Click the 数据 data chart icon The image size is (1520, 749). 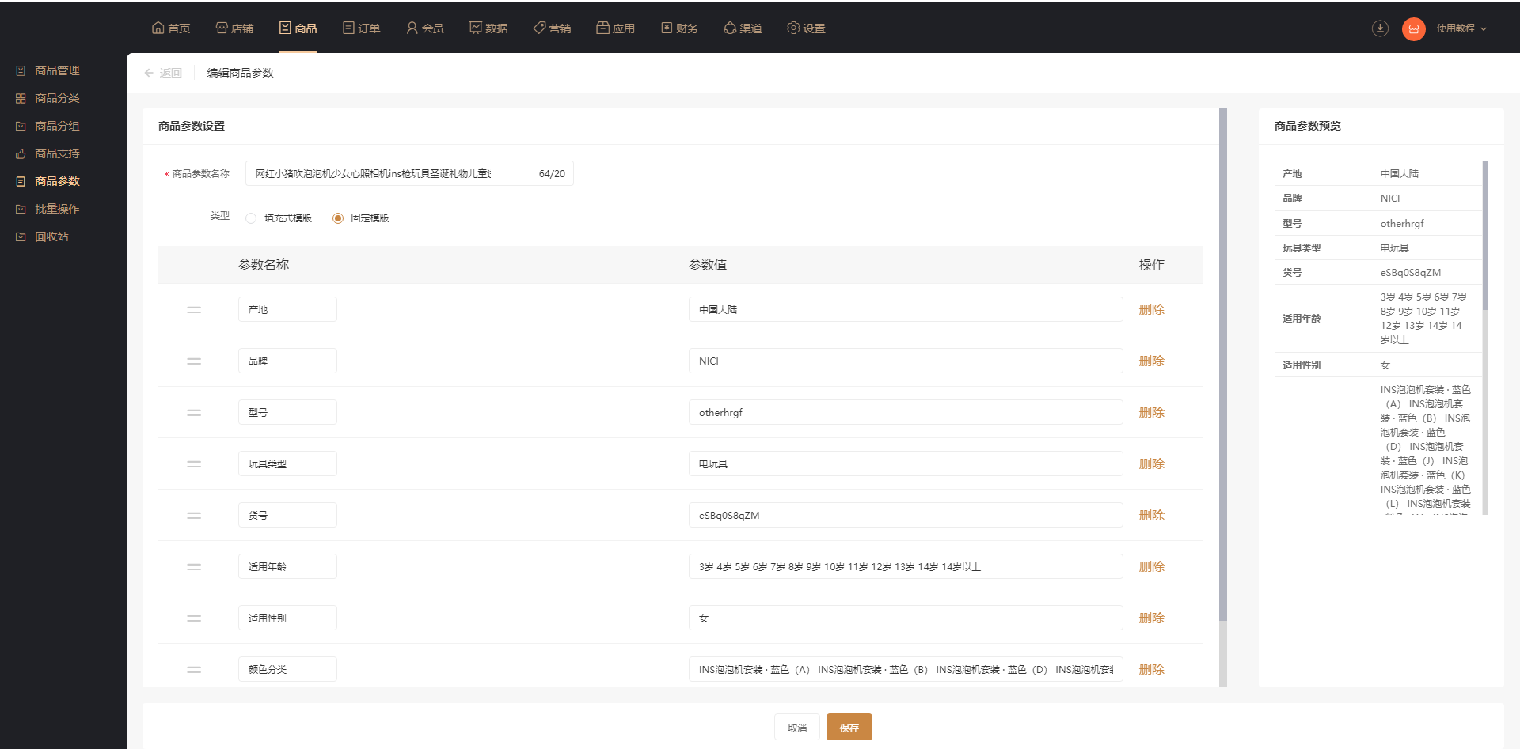(x=476, y=28)
